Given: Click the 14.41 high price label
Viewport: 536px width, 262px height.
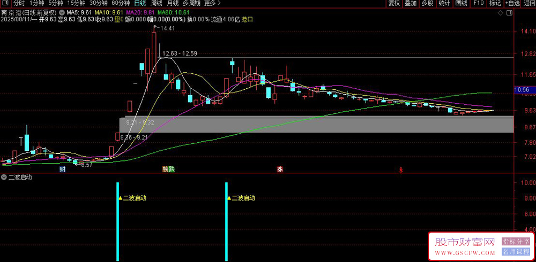Looking at the screenshot, I should [167, 29].
